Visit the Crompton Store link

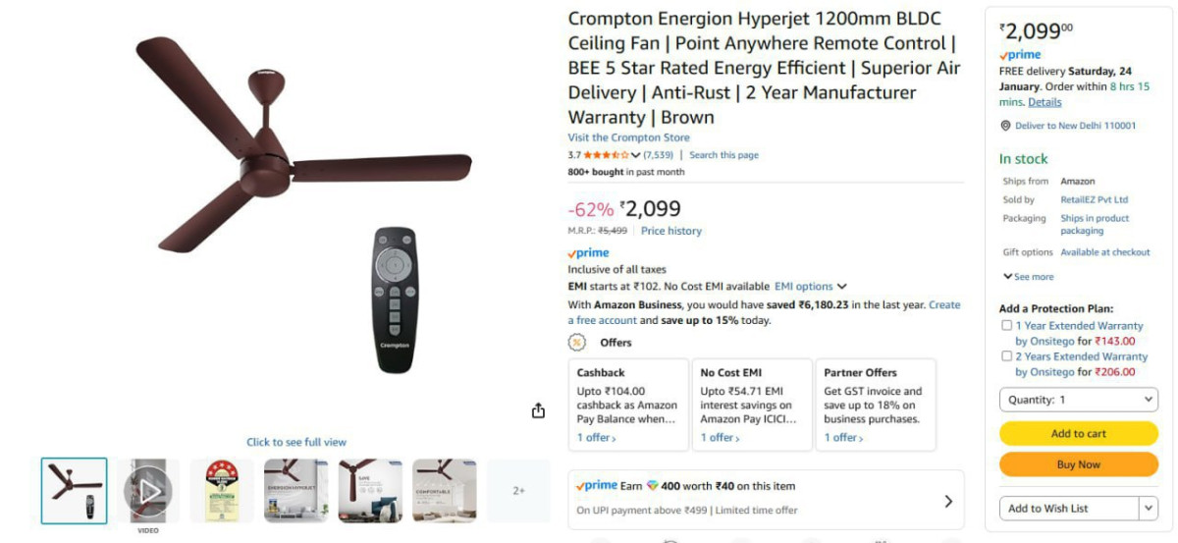click(x=628, y=137)
